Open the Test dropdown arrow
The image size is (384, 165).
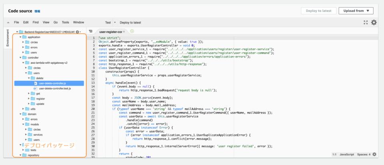click(x=115, y=22)
